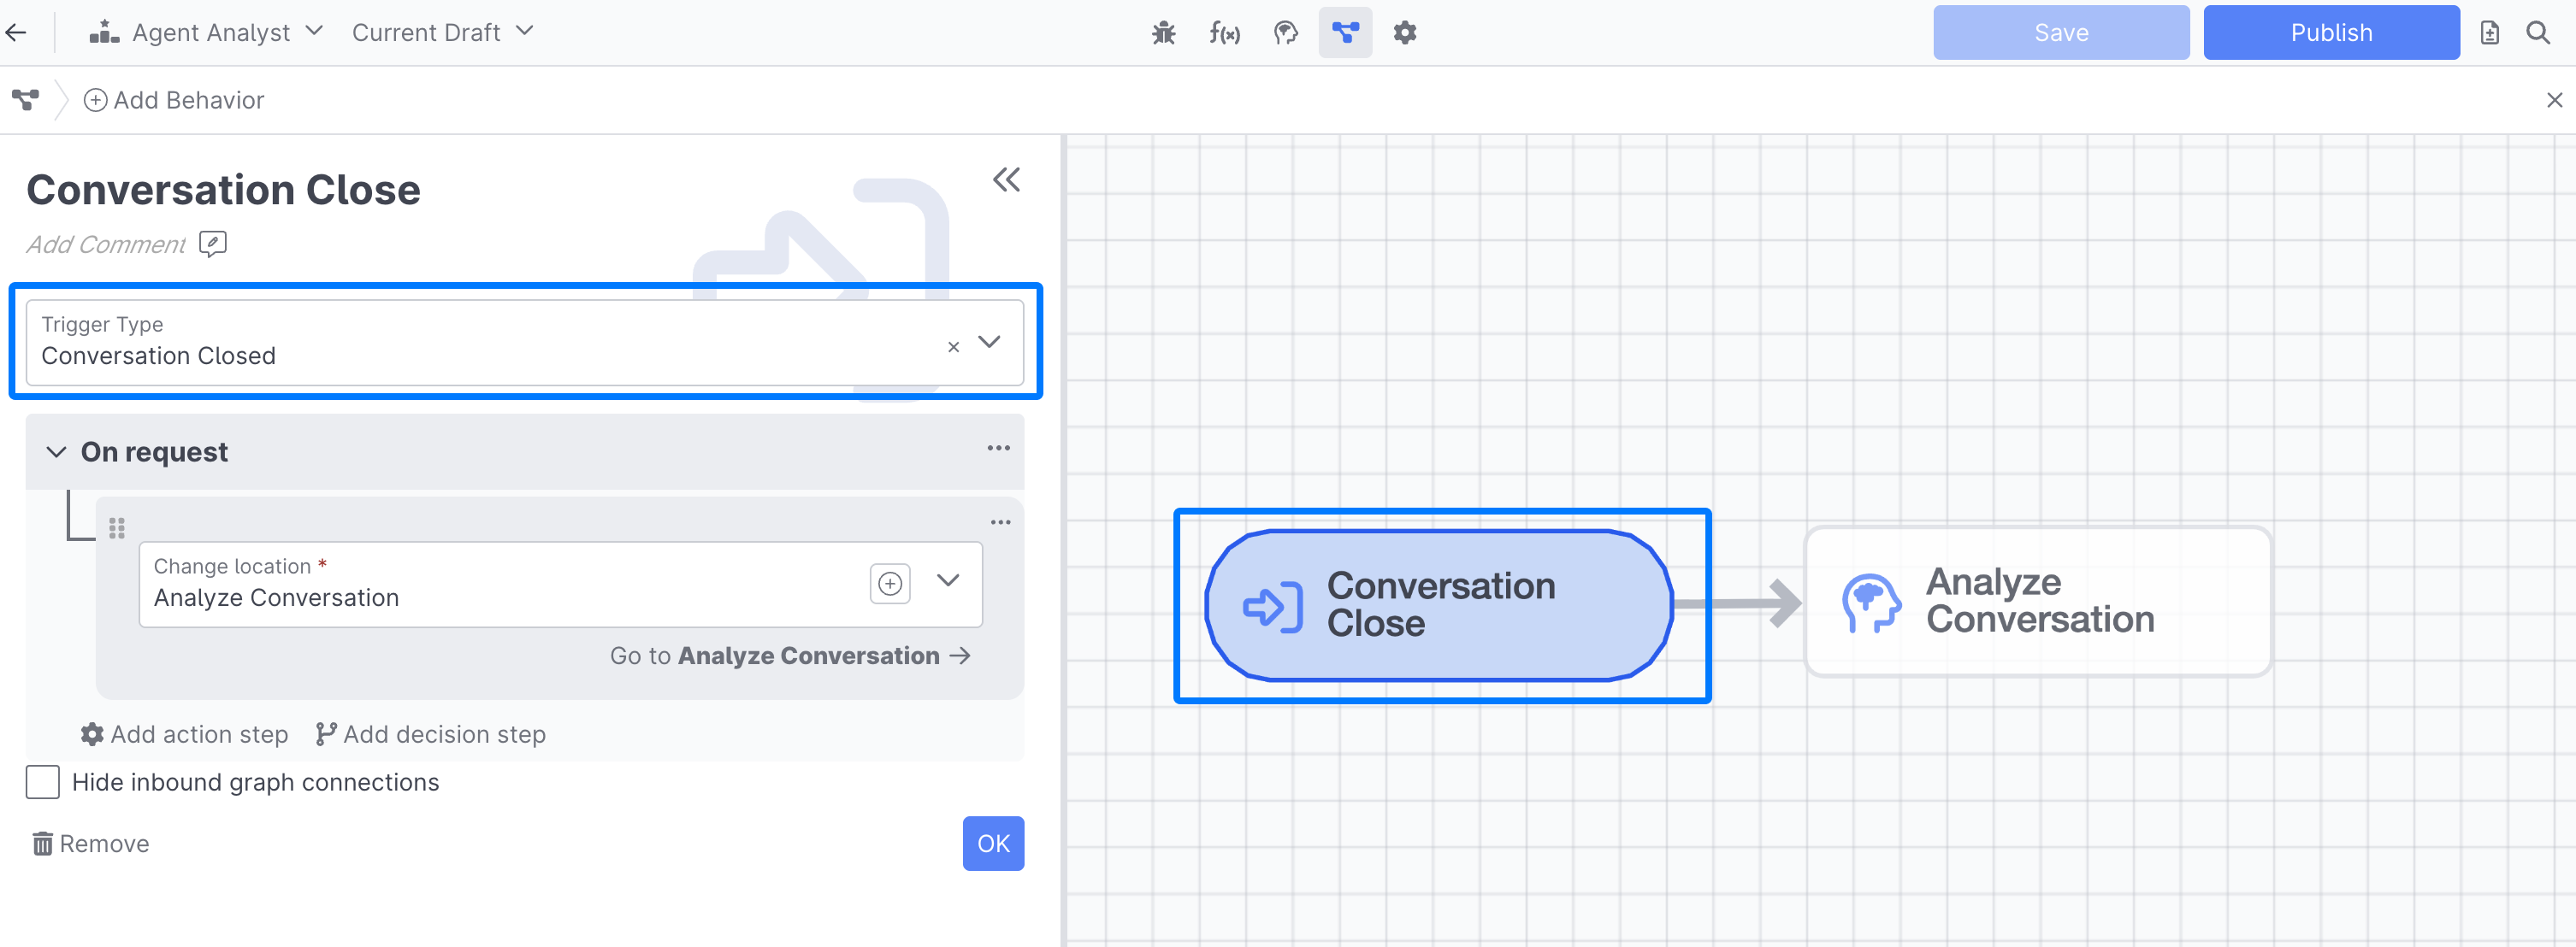Open the settings gear icon
Image resolution: width=2576 pixels, height=947 pixels.
point(1405,33)
